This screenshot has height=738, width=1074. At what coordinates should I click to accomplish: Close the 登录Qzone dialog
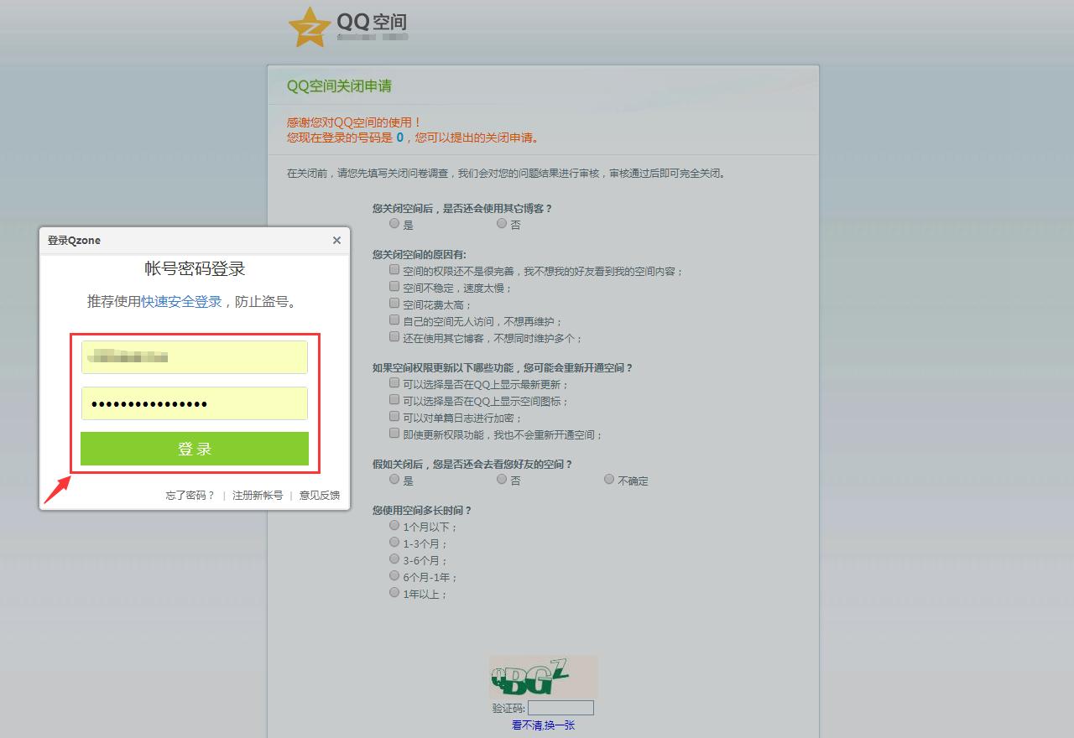point(336,241)
